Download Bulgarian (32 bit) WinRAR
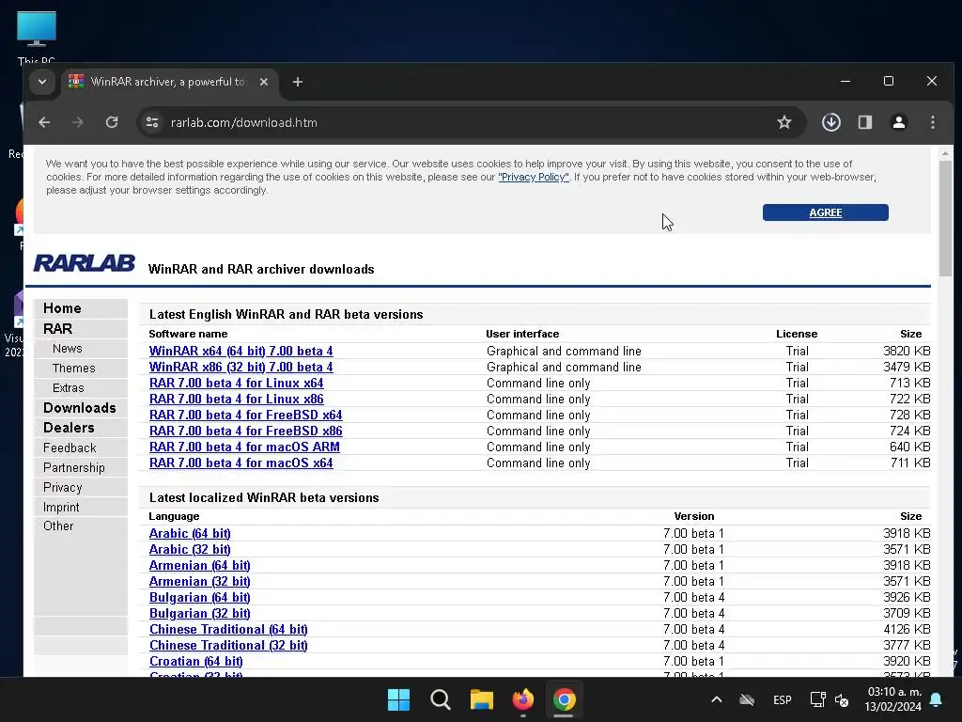 199,613
